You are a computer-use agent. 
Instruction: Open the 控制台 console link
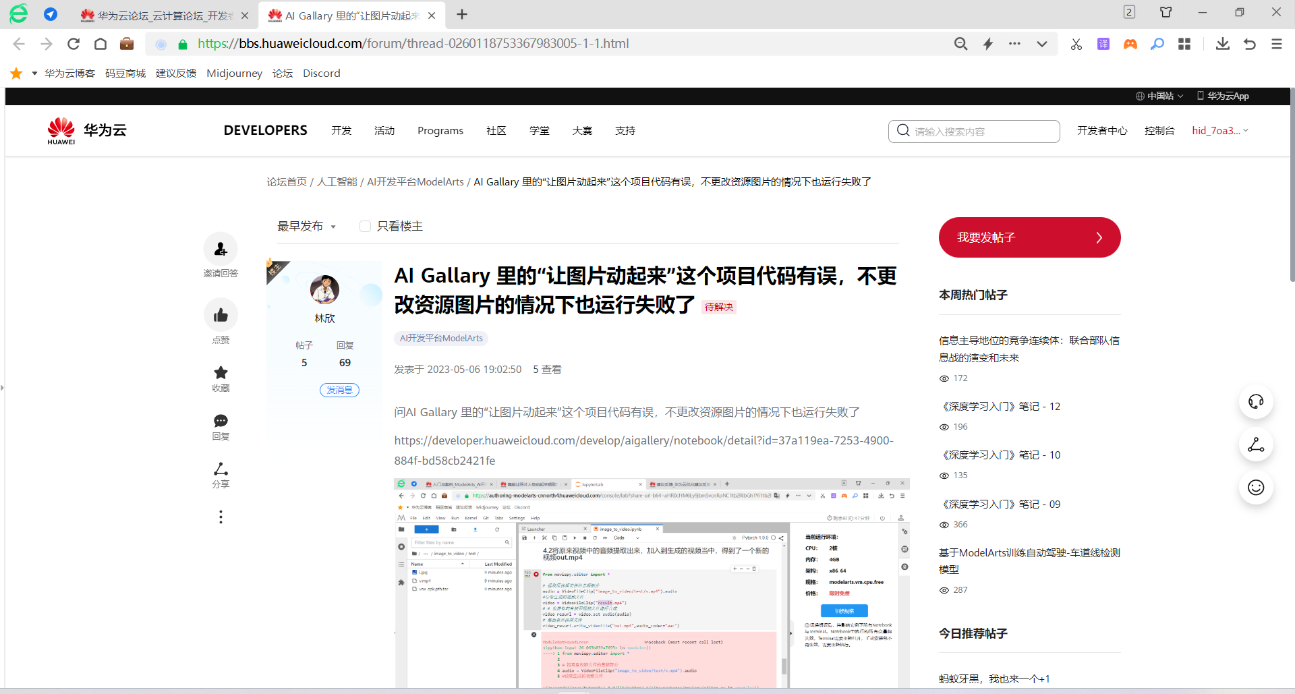point(1159,131)
